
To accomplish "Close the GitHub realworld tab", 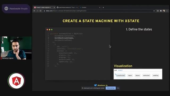I will click(77, 7).
